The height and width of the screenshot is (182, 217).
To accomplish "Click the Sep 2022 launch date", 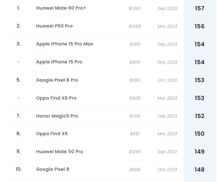I will 167,152.
